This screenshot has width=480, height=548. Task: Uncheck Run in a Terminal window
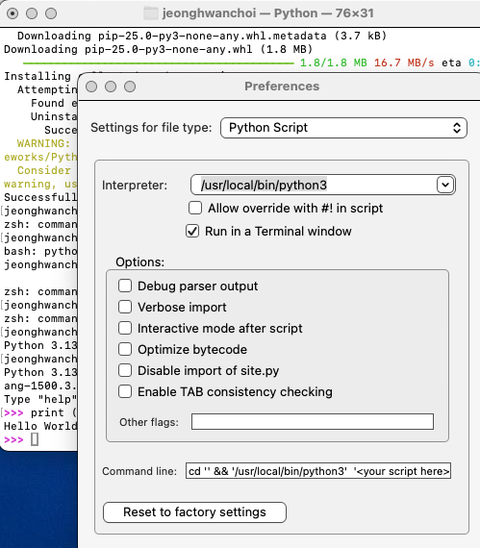tap(192, 231)
